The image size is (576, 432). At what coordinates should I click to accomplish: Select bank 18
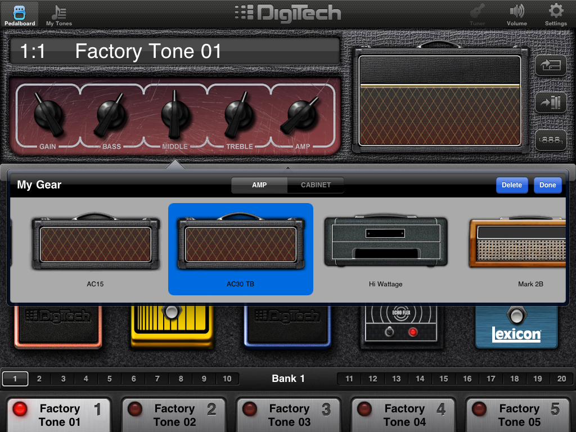pos(514,379)
